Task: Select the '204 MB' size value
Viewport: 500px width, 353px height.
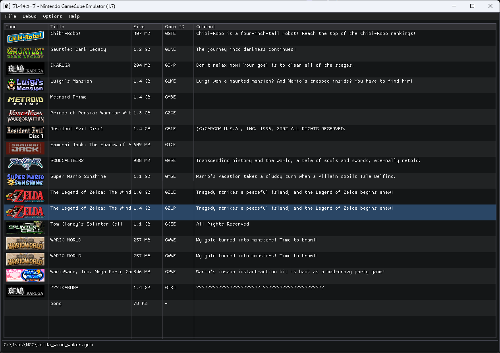Action: (x=142, y=65)
